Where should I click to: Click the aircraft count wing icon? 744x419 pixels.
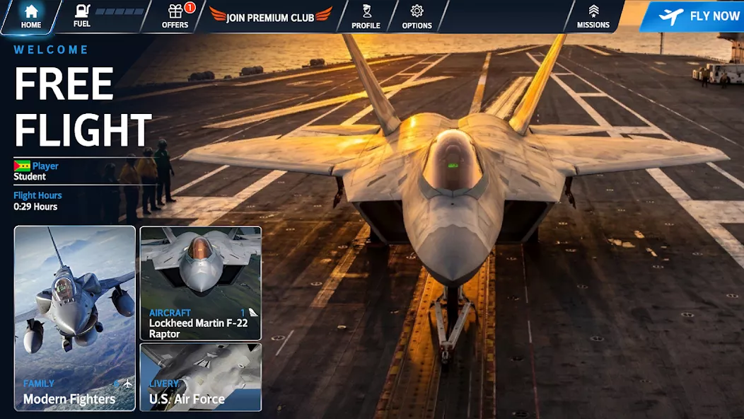[x=253, y=313]
